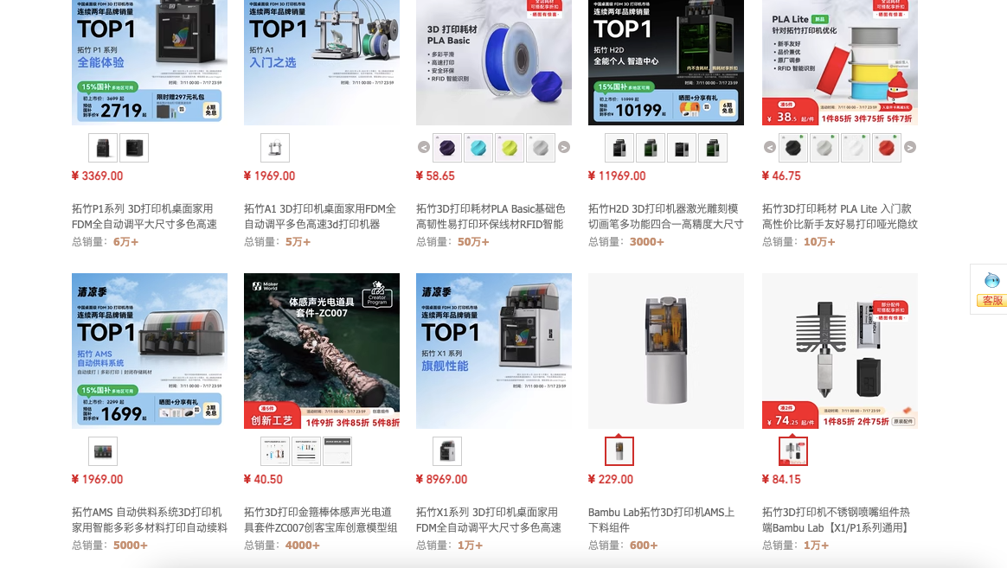1007x568 pixels.
Task: Click the ¥1969.00 price of 拓竹AMS
Action: point(98,480)
